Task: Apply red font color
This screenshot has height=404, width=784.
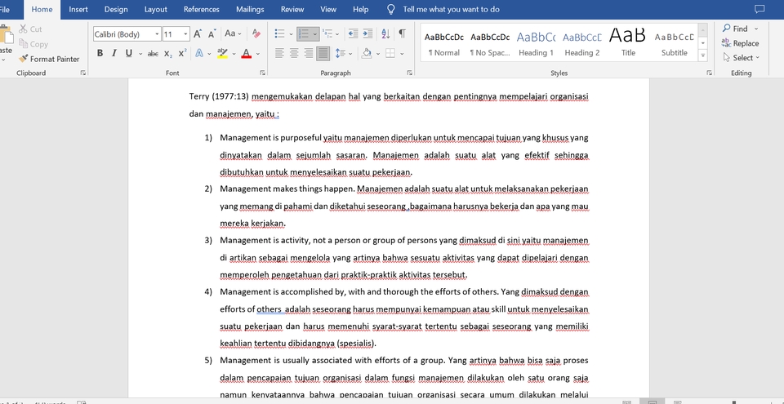Action: (x=246, y=53)
